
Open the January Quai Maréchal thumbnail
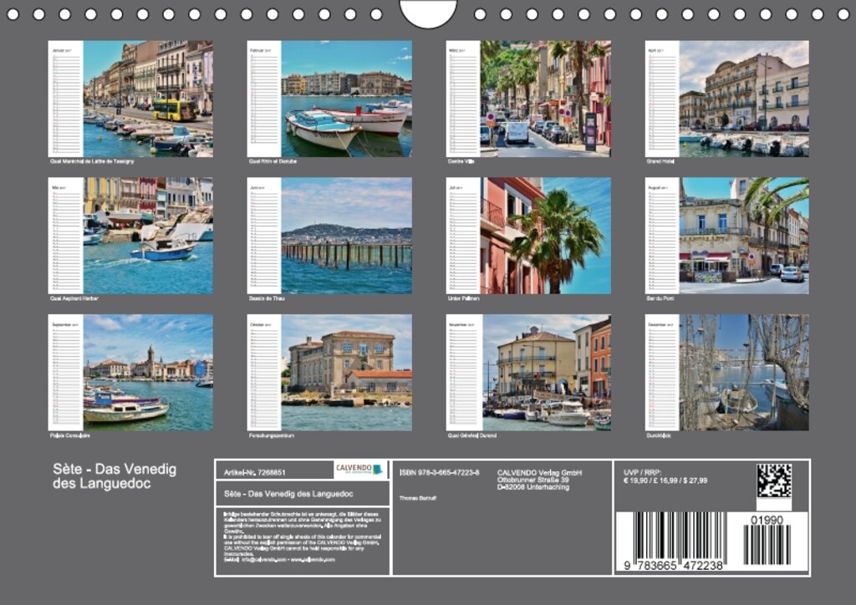(x=147, y=99)
